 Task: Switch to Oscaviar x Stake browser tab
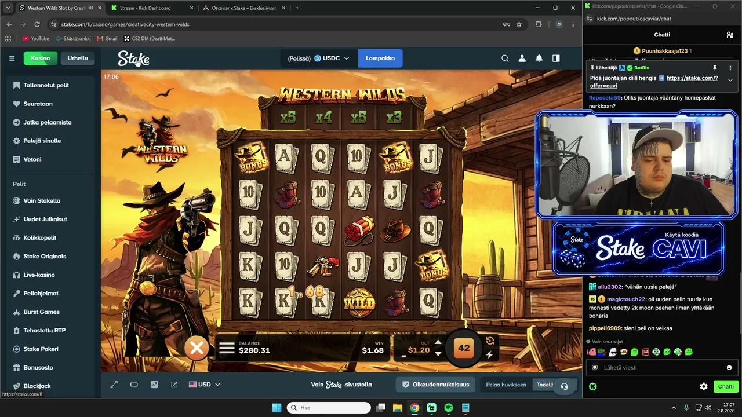[x=243, y=8]
